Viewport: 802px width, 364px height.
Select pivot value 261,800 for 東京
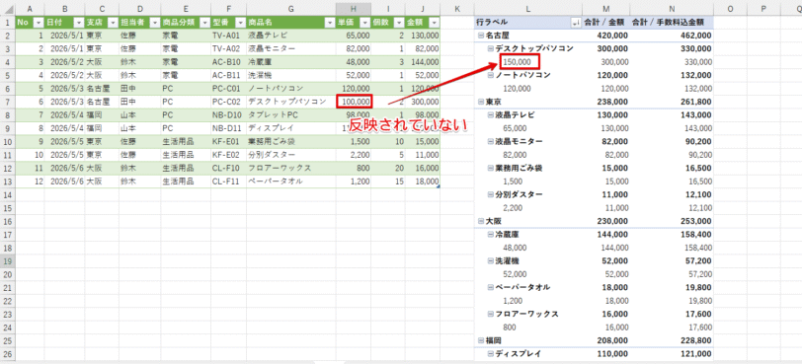(672, 102)
